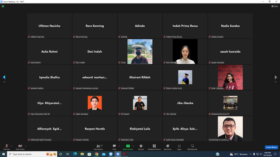
Task: Open weather widget showing 29°C Berawan
Action: tap(238, 154)
